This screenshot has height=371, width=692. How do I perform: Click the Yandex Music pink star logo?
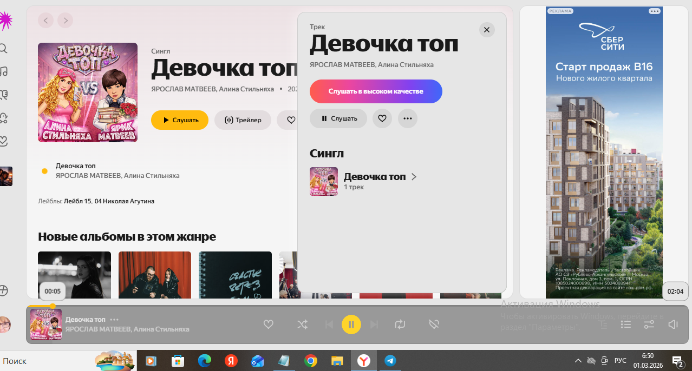5,21
